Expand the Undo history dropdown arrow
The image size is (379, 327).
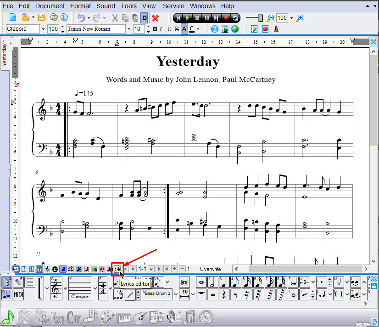click(89, 18)
